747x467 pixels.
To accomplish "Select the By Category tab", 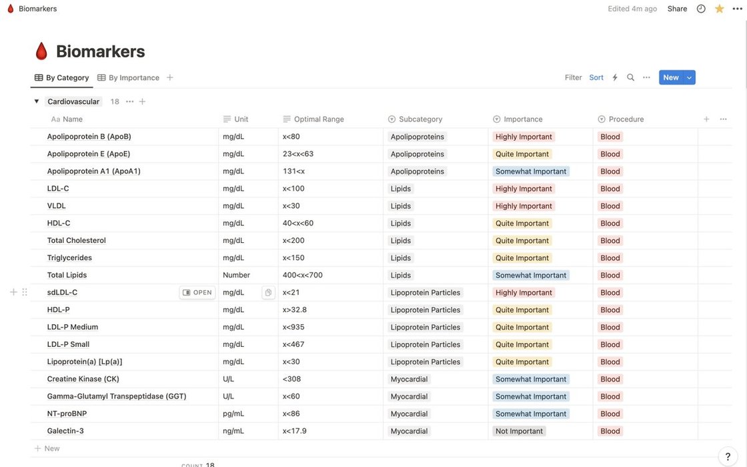I will coord(61,77).
